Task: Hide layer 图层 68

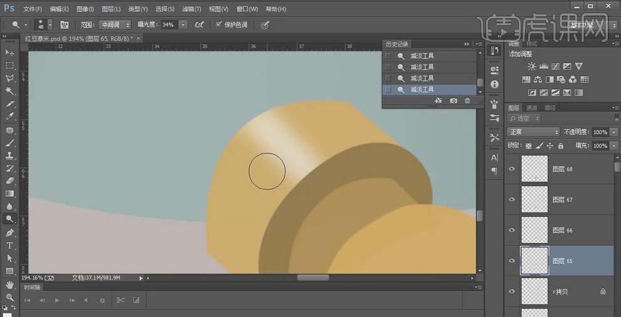Action: 512,169
